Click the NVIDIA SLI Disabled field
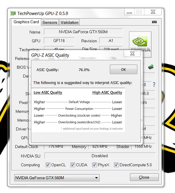 (x=100, y=156)
